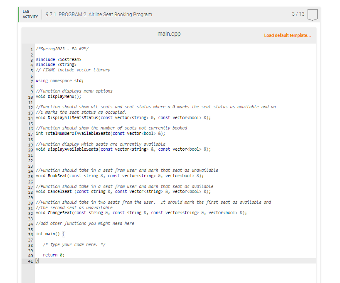
Task: Click the DisplayAllSeatsStatus declaration line
Action: (x=123, y=118)
